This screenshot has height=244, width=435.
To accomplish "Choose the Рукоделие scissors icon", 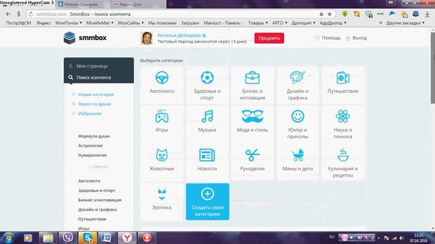I will [x=252, y=155].
